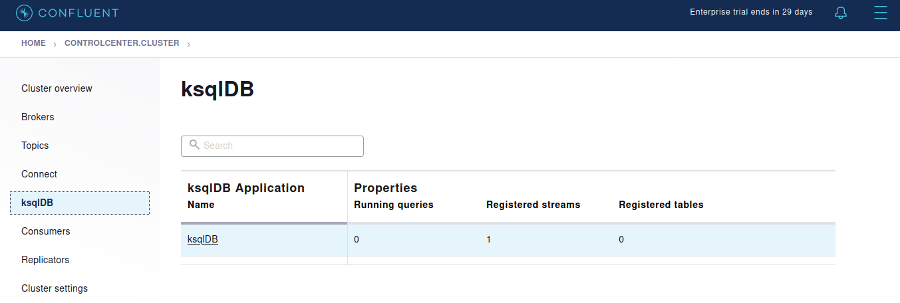Open Cluster settings
This screenshot has height=303, width=900.
coord(55,288)
